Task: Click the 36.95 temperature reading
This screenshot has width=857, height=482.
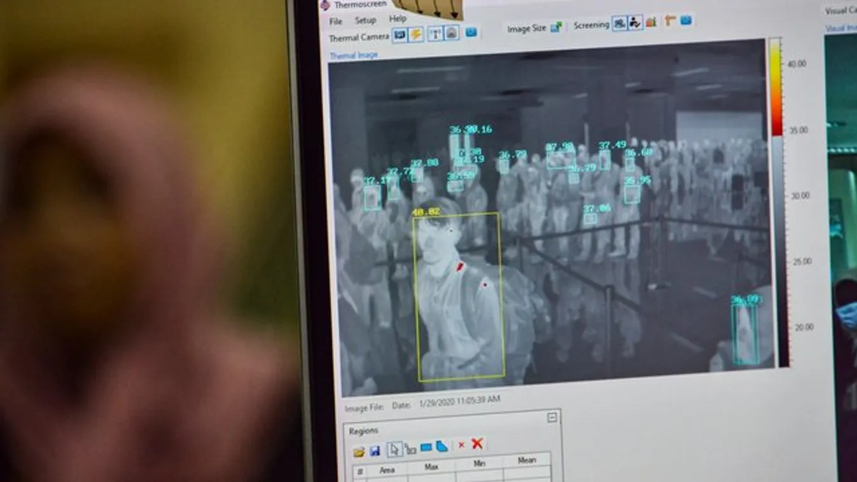Action: (637, 181)
